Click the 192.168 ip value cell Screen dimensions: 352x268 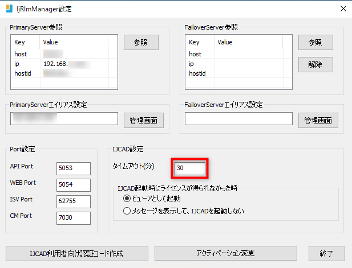click(74, 64)
